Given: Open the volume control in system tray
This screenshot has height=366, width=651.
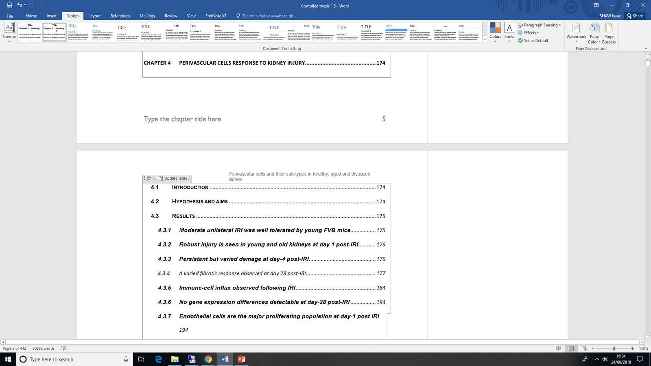Looking at the screenshot, I should 605,359.
